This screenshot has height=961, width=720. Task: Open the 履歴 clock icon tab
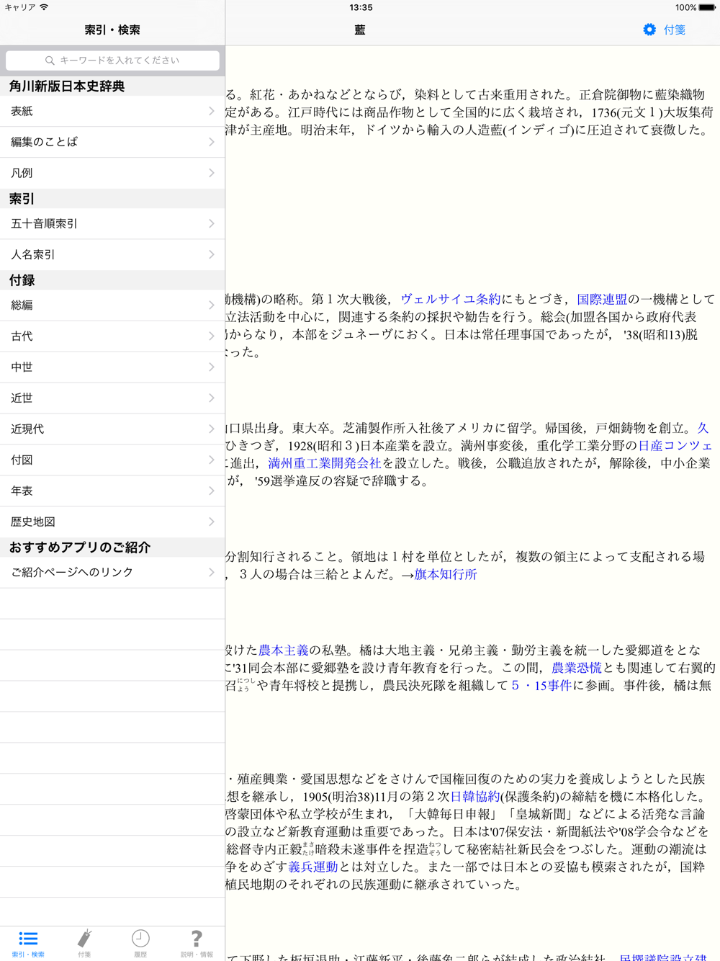click(x=140, y=943)
